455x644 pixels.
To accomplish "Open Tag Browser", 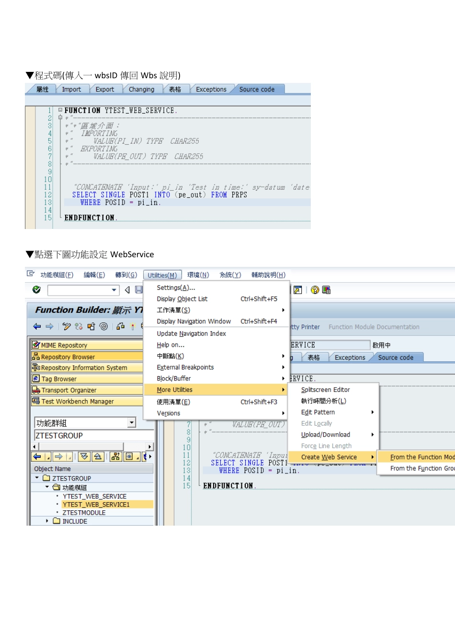I will [x=87, y=379].
